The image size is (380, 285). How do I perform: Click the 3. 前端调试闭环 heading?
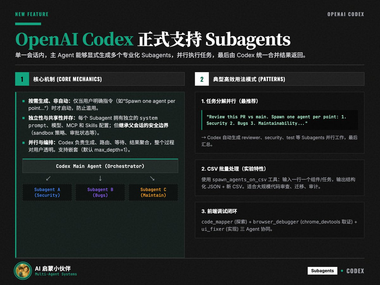coord(219,211)
